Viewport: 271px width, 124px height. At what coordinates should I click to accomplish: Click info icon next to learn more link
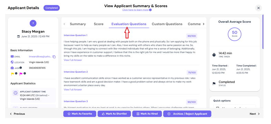151,10
